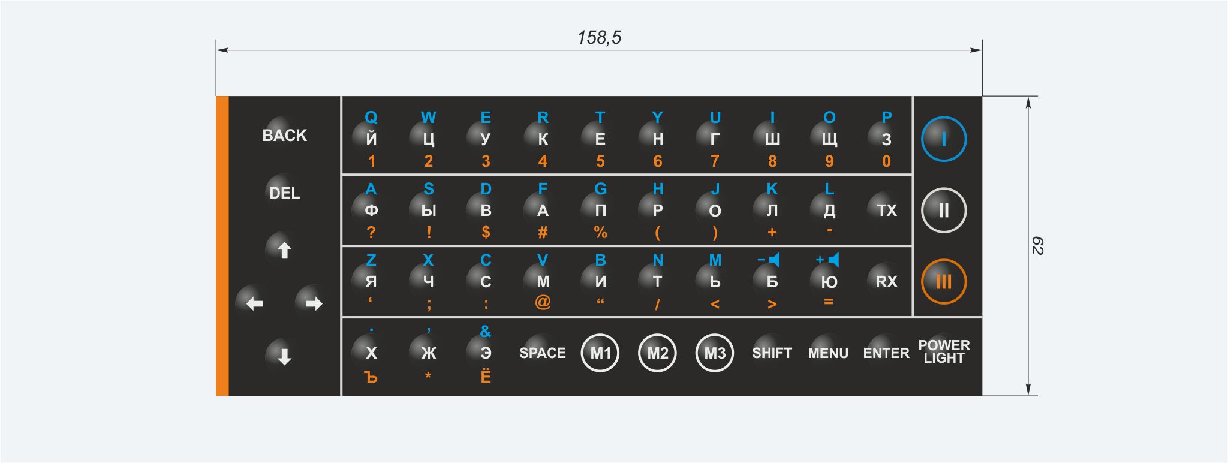
Task: Click the white circled II button
Action: [x=944, y=210]
